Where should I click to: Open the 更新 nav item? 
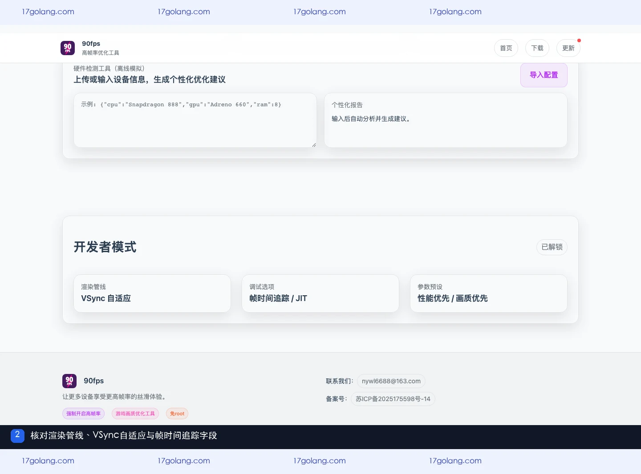[x=568, y=48]
